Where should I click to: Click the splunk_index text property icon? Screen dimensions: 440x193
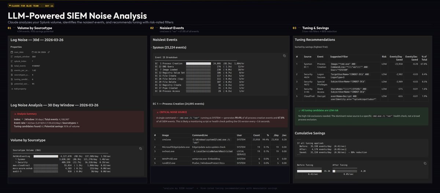(12, 61)
